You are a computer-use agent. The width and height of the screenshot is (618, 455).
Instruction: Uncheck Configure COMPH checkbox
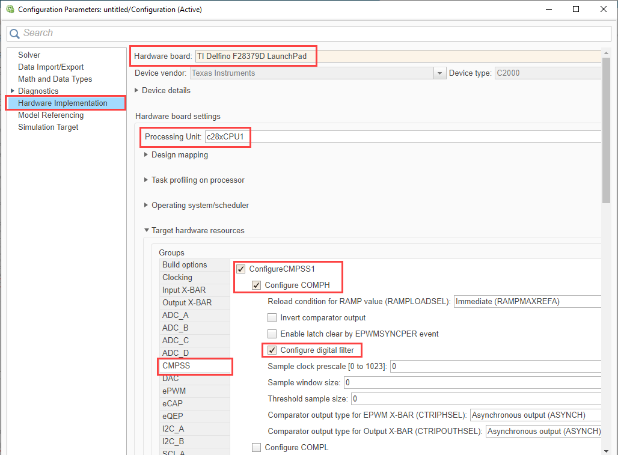click(257, 285)
